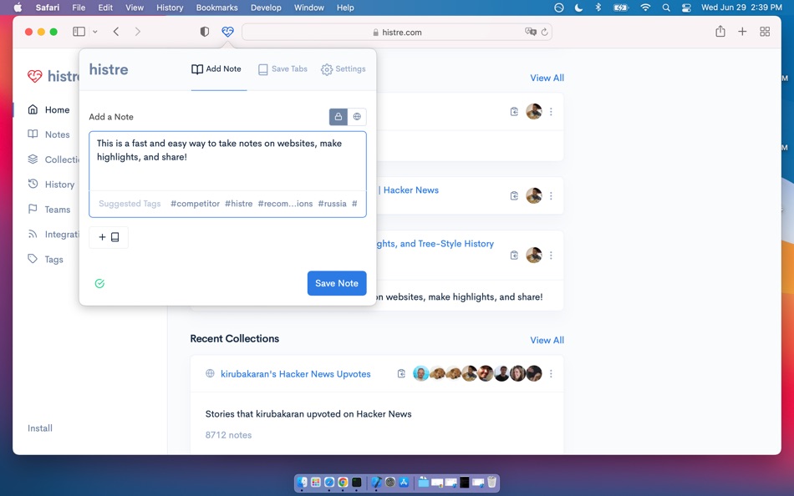This screenshot has height=496, width=794.
Task: Click the add to collection book button
Action: [x=109, y=237]
